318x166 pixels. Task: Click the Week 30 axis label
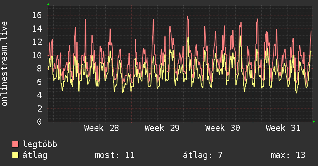tap(223, 128)
